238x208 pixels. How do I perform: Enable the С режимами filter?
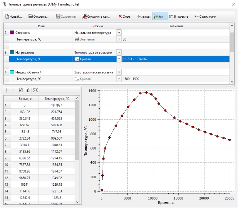(x=205, y=16)
